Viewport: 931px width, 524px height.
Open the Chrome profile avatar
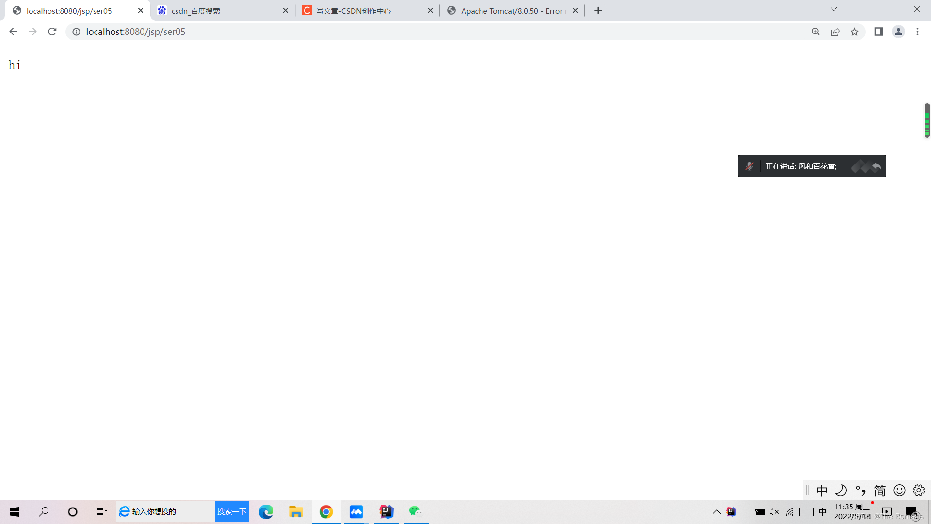click(x=899, y=32)
